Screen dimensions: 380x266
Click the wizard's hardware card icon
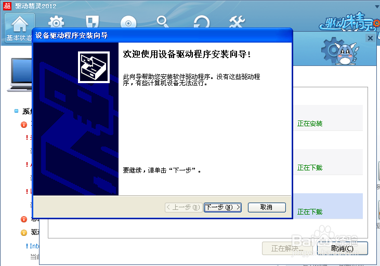point(94,67)
